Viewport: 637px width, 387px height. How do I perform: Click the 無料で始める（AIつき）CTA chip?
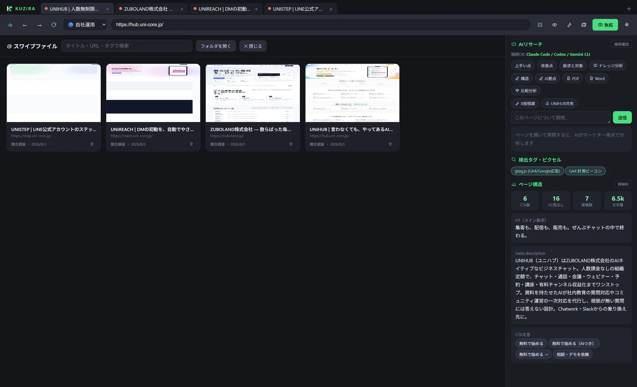tap(574, 343)
